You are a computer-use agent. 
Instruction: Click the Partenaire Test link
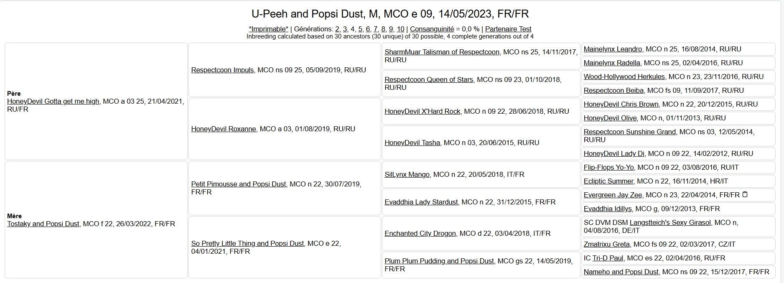click(508, 29)
